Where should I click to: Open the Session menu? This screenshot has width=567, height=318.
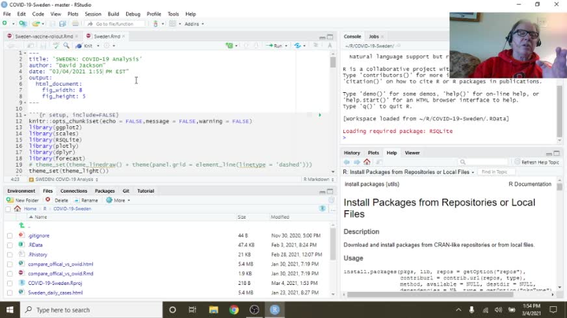[x=93, y=14]
